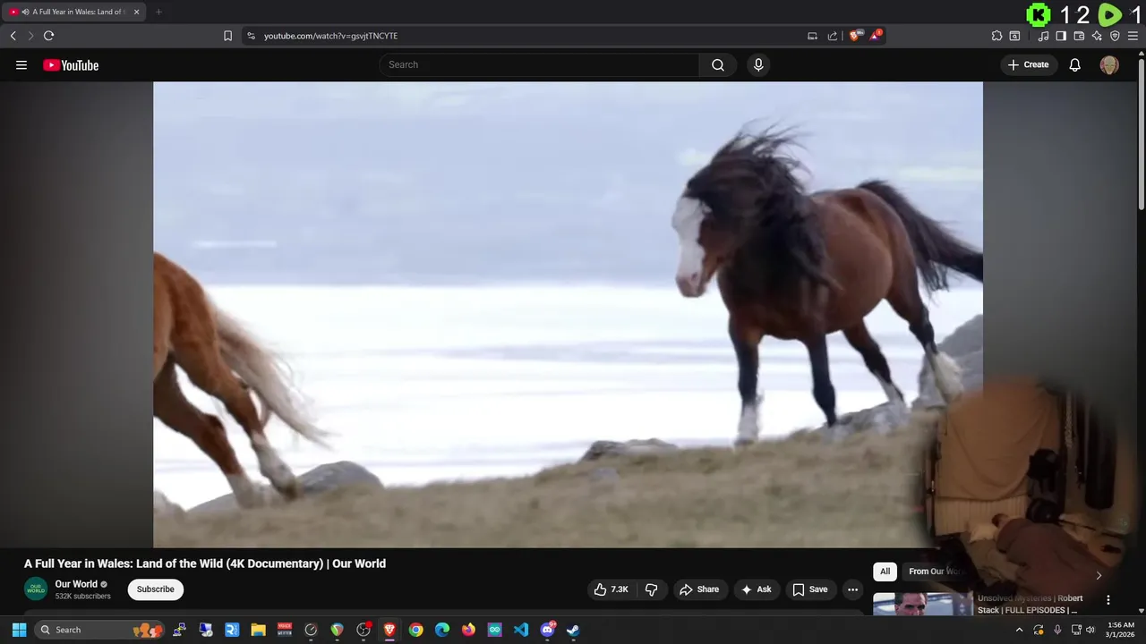Open Brave Shields lion icon
Screen dimensions: 1146x644
855,36
